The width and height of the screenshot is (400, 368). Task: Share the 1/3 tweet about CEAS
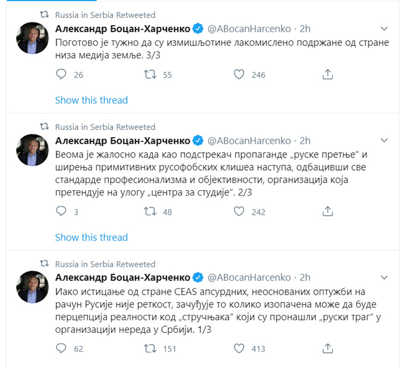pyautogui.click(x=327, y=348)
